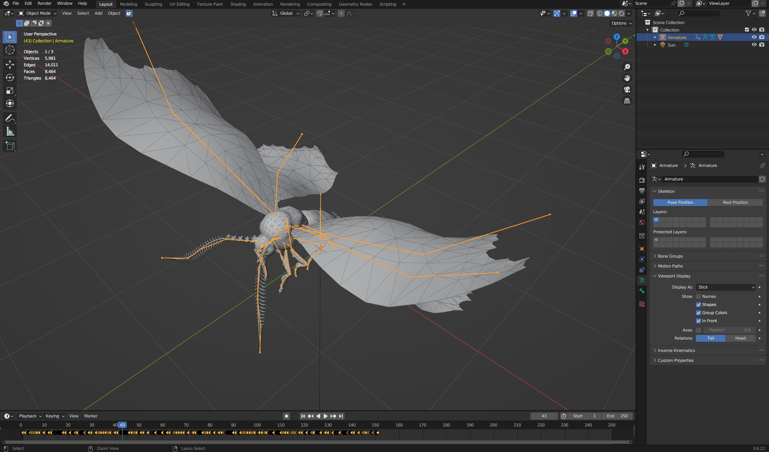The height and width of the screenshot is (452, 769).
Task: Enable the Names checkbox
Action: pyautogui.click(x=698, y=296)
